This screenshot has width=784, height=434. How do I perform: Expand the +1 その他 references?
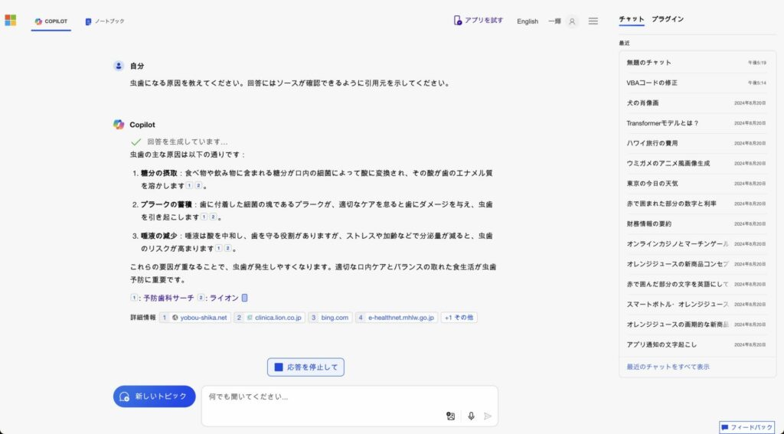click(459, 318)
